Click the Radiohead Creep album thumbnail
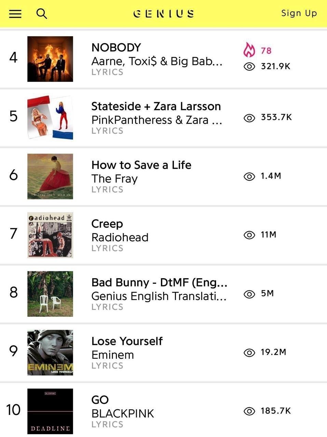 [x=50, y=235]
